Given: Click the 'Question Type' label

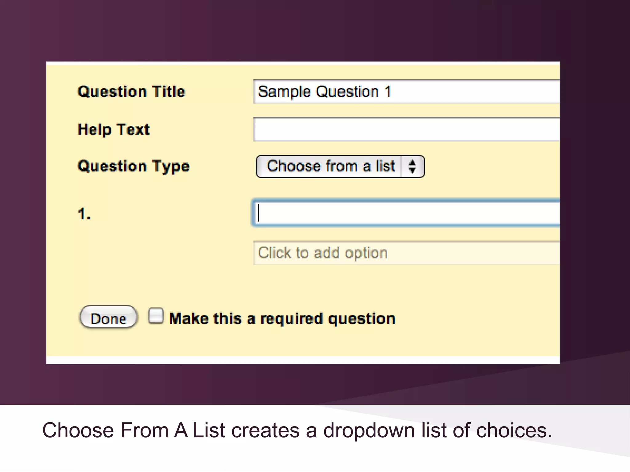Looking at the screenshot, I should [134, 166].
